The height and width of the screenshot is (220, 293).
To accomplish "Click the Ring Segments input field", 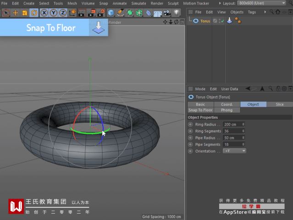I will coord(232,131).
